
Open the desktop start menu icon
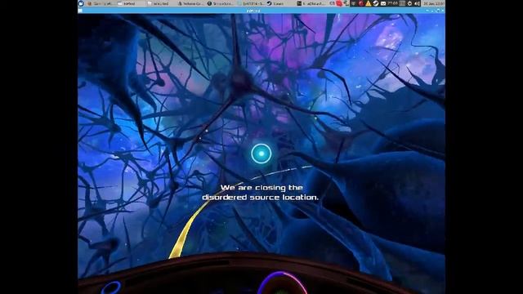81,3
